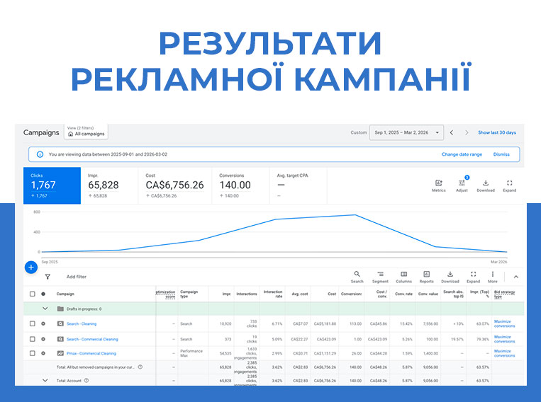Select the Avg. target CPA metric card
This screenshot has height=402, width=541.
[x=298, y=185]
